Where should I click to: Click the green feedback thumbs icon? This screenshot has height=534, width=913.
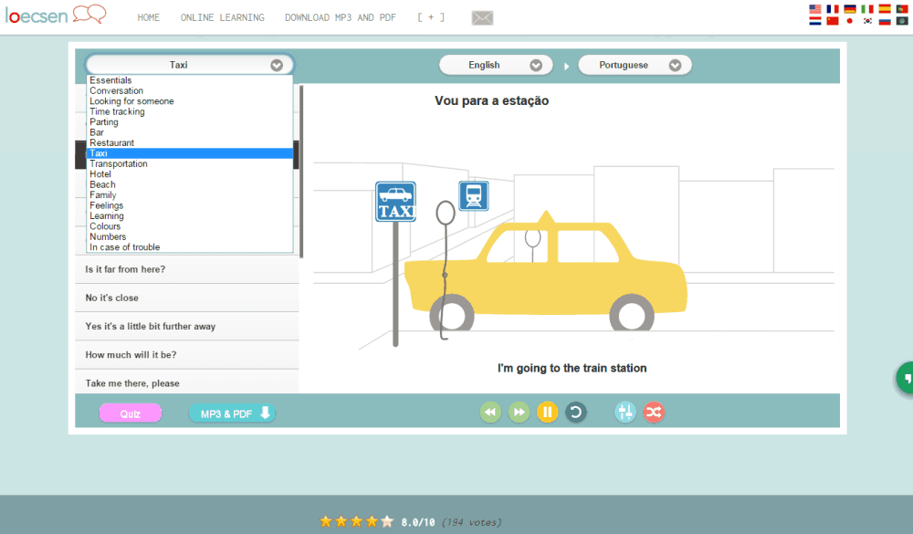coord(905,379)
